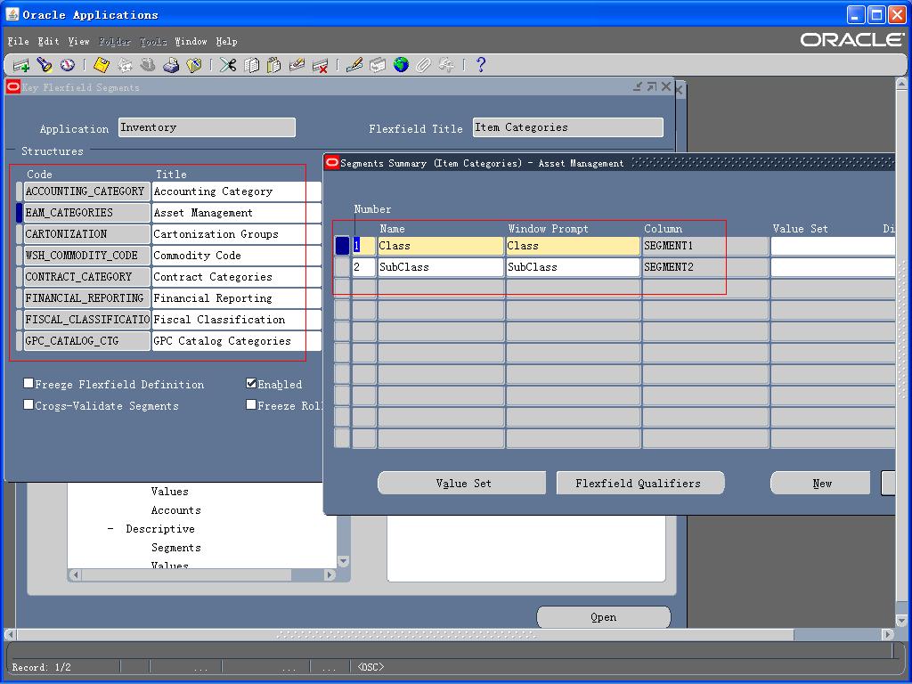The width and height of the screenshot is (912, 684).
Task: Click the tree scroll-down arrow
Action: pos(343,561)
